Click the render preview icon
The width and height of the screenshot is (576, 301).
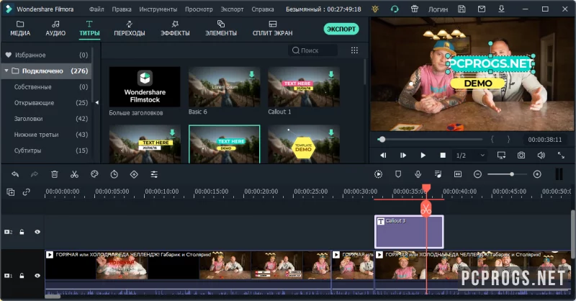tap(379, 174)
